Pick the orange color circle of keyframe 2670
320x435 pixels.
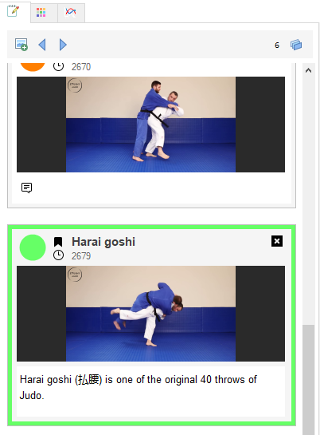(33, 67)
